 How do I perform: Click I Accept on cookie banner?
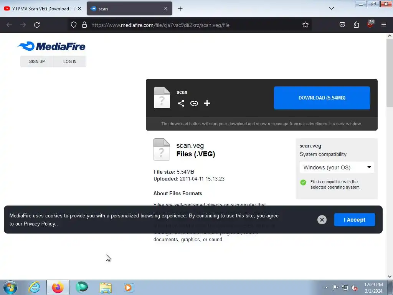[x=354, y=220]
